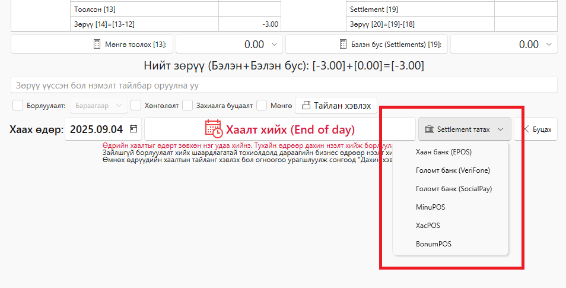
Task: Expand the Бараагаар dropdown
Action: [x=99, y=106]
